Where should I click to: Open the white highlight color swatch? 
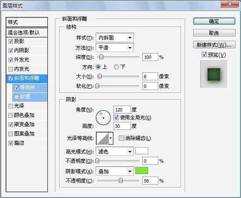(x=142, y=151)
